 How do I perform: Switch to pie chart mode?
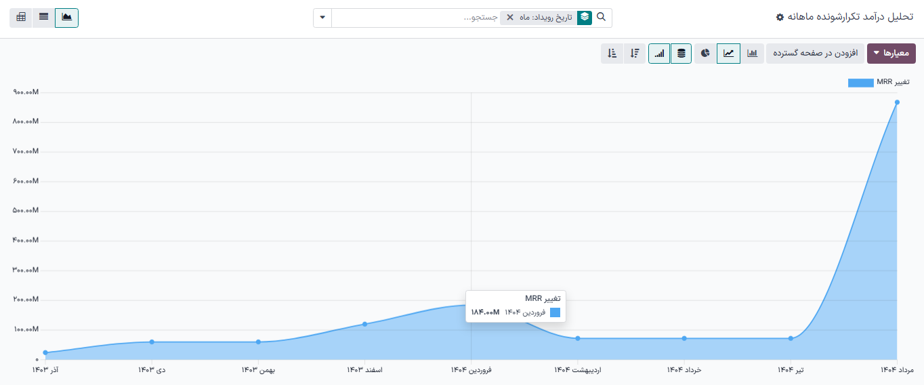pos(705,54)
